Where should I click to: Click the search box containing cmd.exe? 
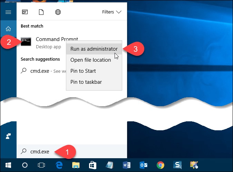tap(69, 152)
